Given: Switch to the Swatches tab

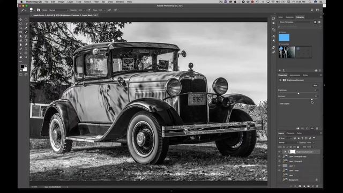Looking at the screenshot, I should 289,17.
